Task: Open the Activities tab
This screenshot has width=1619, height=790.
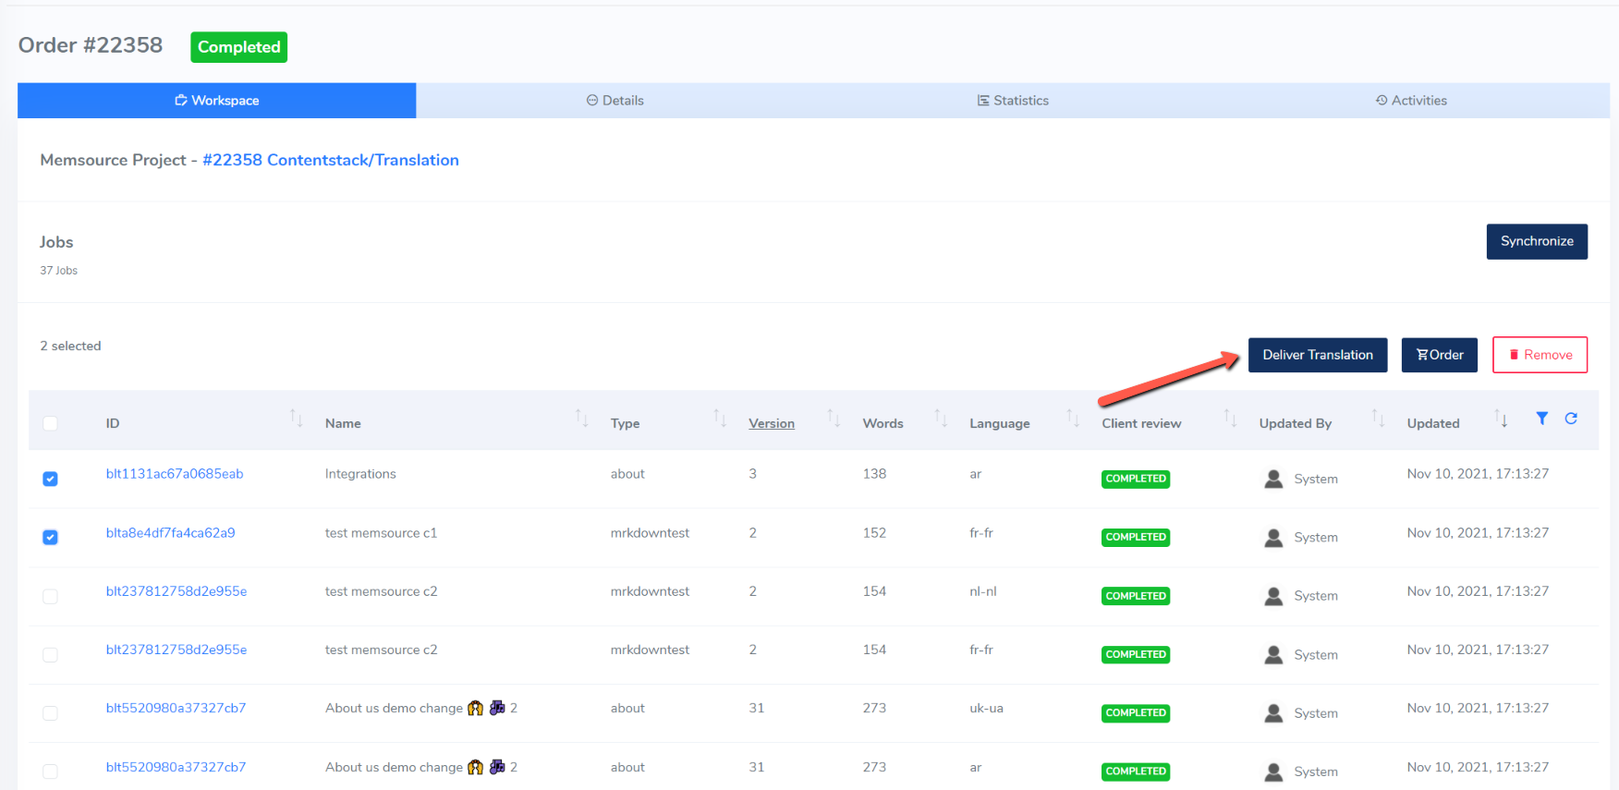Action: [x=1411, y=101]
